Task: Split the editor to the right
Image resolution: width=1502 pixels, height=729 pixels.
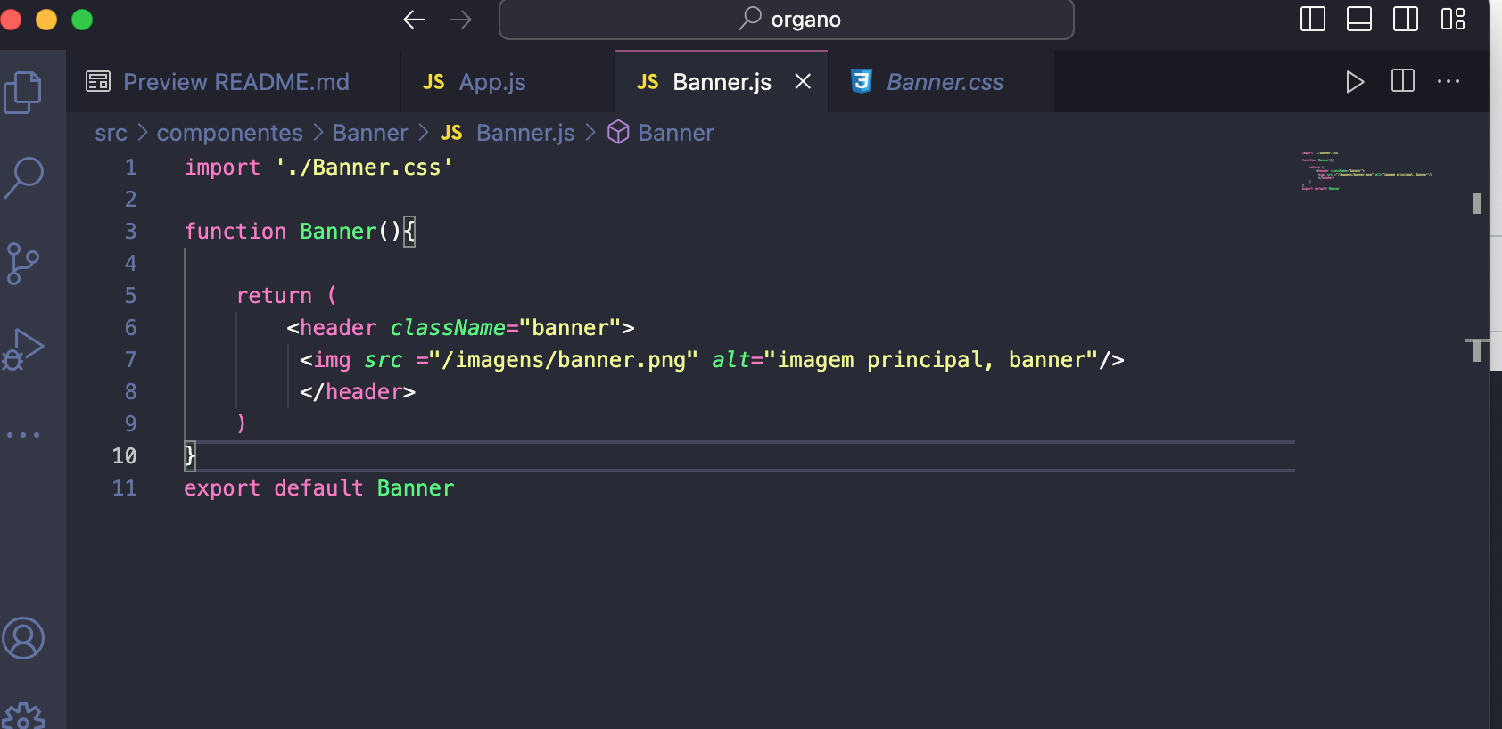Action: [x=1403, y=81]
